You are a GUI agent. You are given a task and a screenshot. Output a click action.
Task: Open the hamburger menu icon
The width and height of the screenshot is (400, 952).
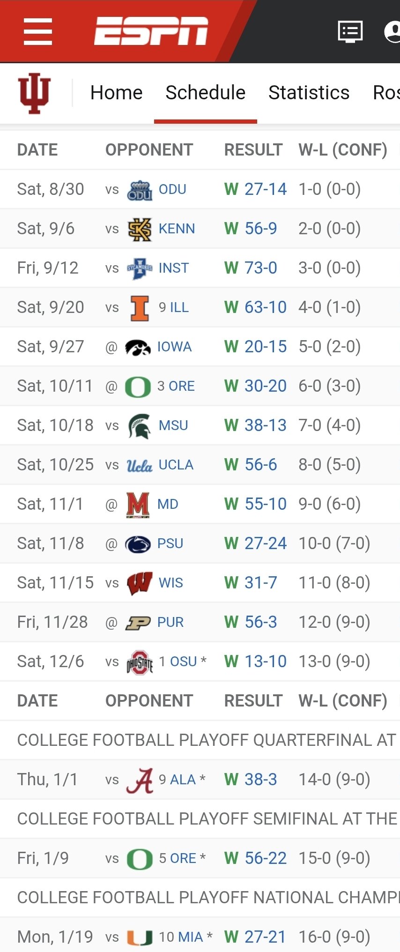[x=37, y=31]
